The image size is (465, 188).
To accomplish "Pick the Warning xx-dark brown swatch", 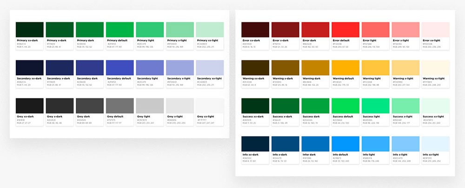I will point(255,68).
